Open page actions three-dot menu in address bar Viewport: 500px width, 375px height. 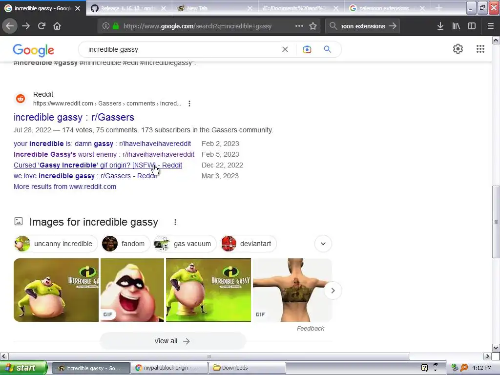[x=299, y=26]
